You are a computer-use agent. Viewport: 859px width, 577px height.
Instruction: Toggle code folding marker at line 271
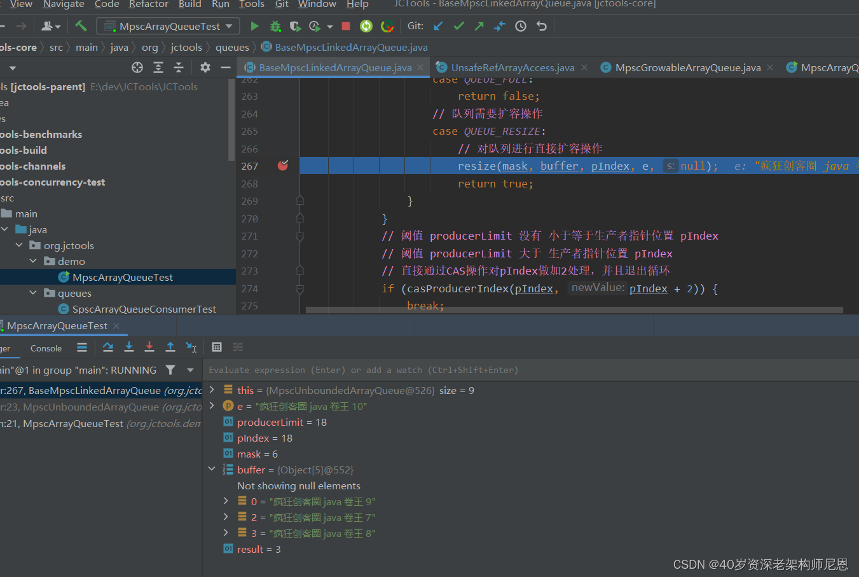(x=300, y=236)
